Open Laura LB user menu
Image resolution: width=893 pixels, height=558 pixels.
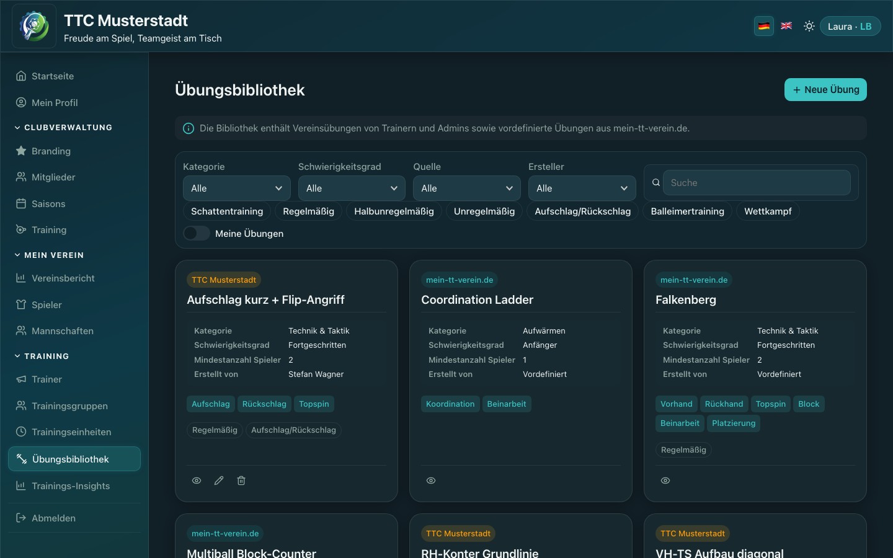850,26
